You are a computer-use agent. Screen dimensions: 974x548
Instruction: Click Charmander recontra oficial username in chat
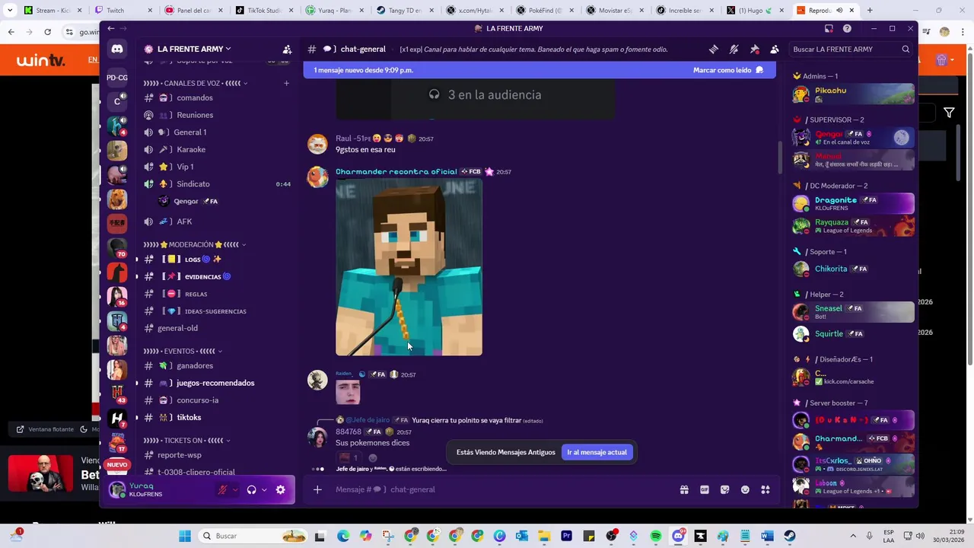[x=396, y=172]
